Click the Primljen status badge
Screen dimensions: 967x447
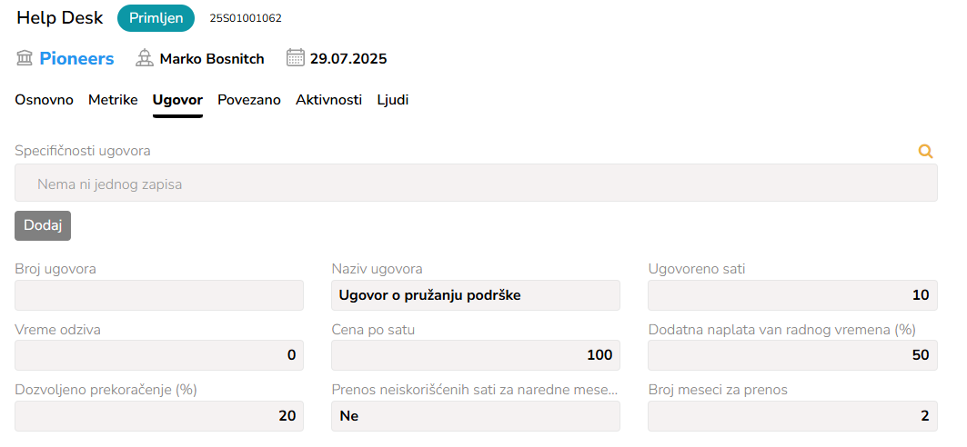(156, 18)
